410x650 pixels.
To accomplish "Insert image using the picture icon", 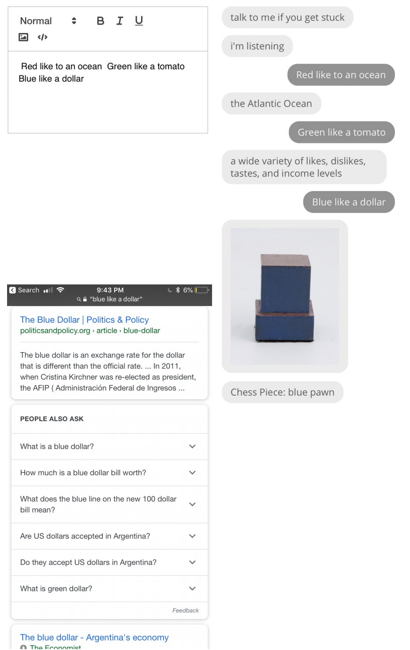I will [x=23, y=37].
